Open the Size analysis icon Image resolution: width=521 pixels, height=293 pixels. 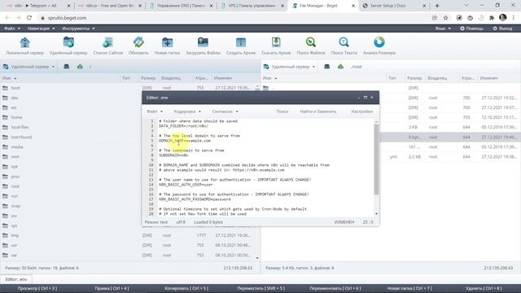point(379,46)
